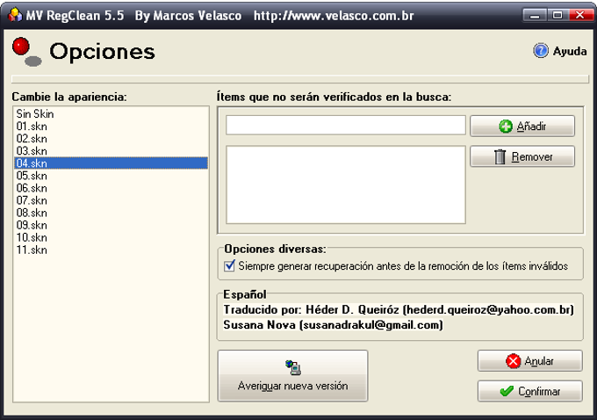Select 06.skn skin
The height and width of the screenshot is (420, 597).
click(111, 188)
